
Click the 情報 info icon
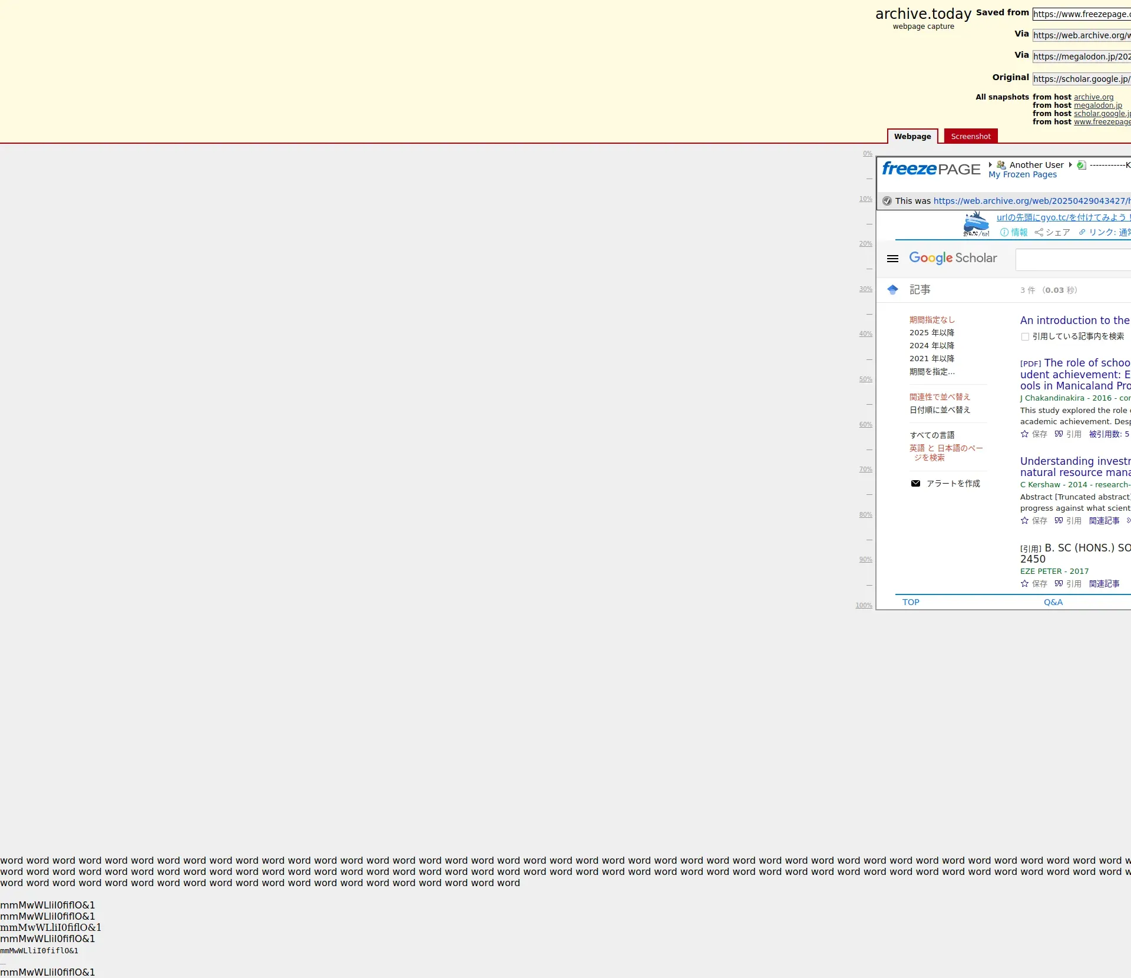(1004, 233)
